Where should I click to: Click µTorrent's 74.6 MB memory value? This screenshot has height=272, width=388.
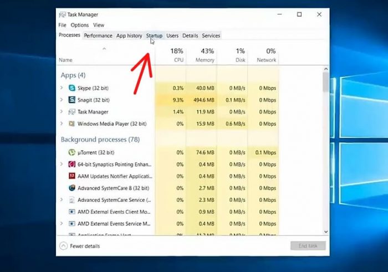pos(205,152)
